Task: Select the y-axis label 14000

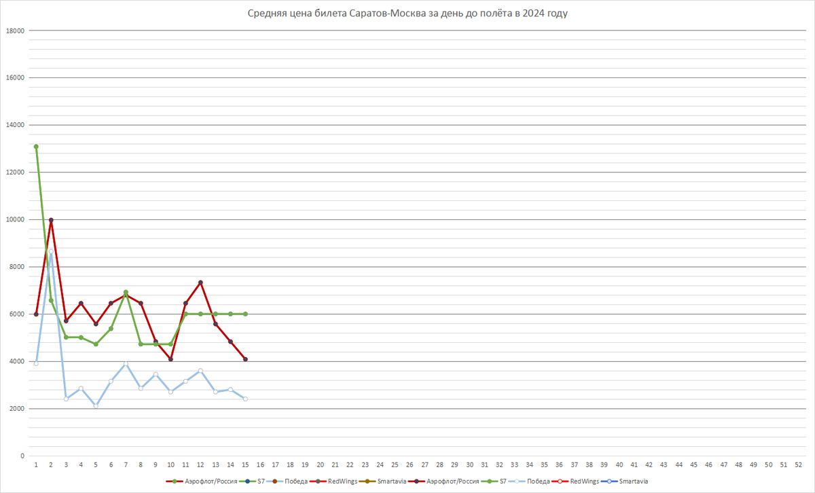Action: 15,125
